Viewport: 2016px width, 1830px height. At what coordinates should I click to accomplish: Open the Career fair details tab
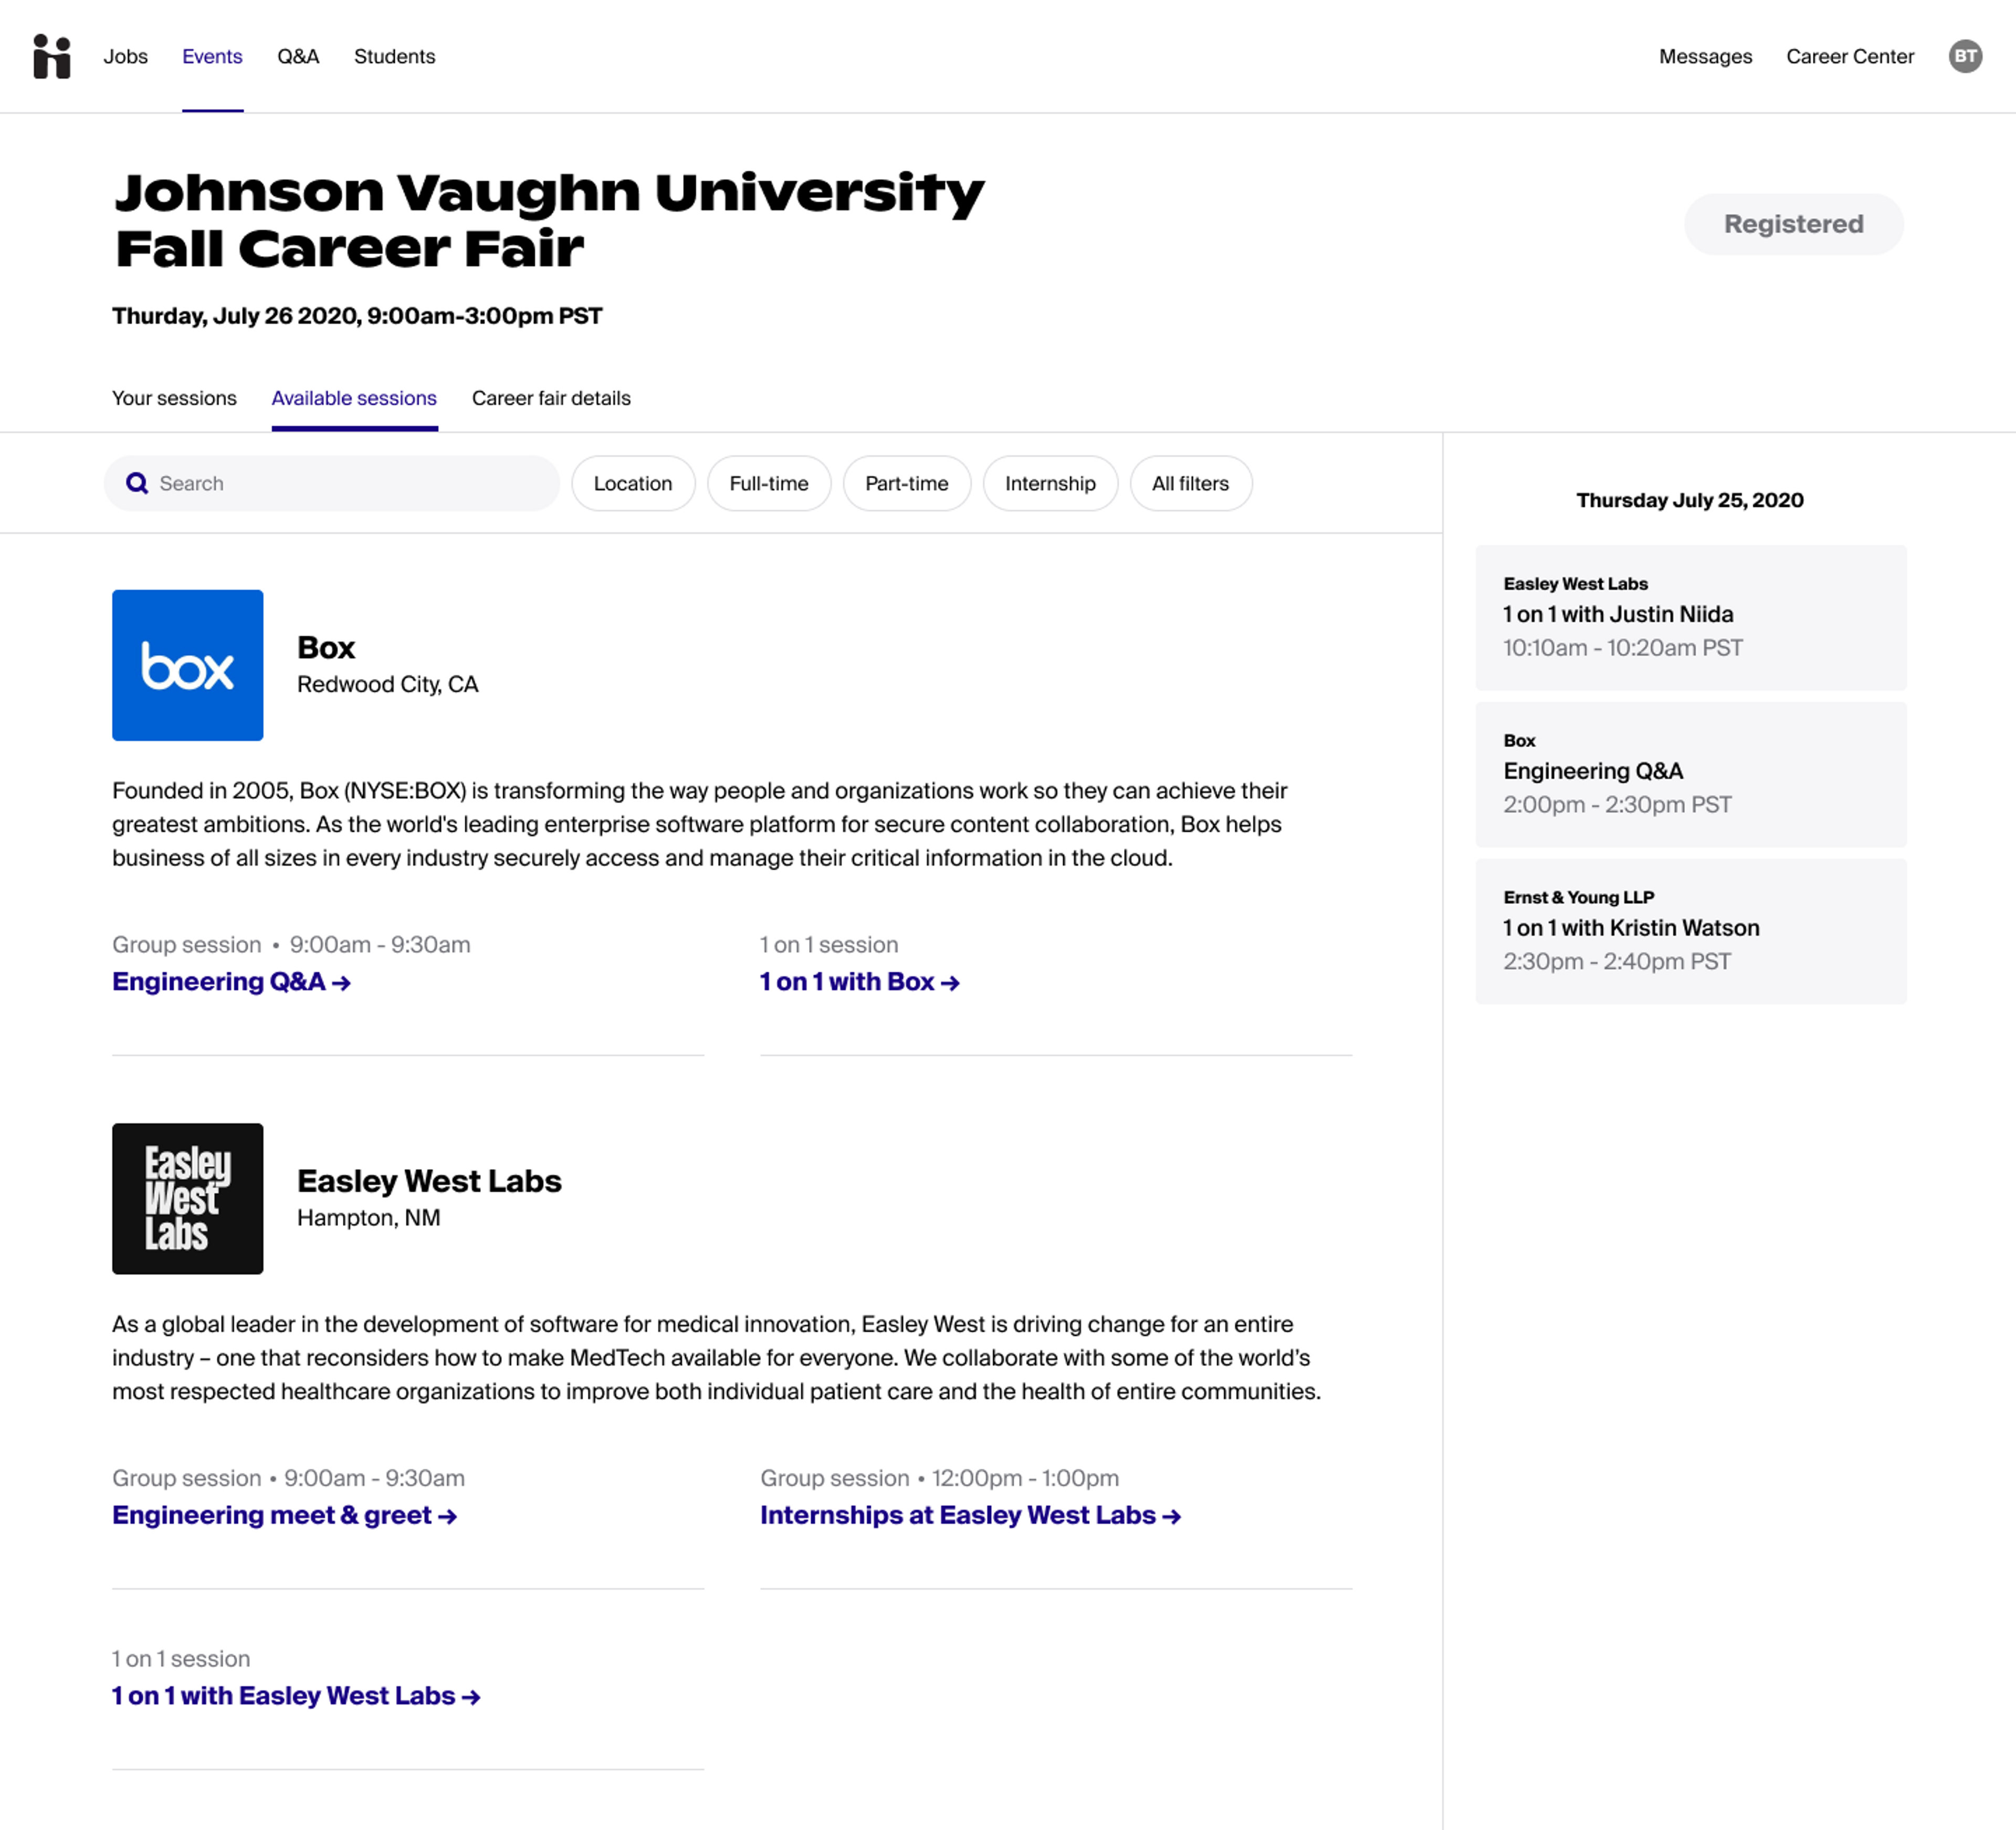(551, 398)
